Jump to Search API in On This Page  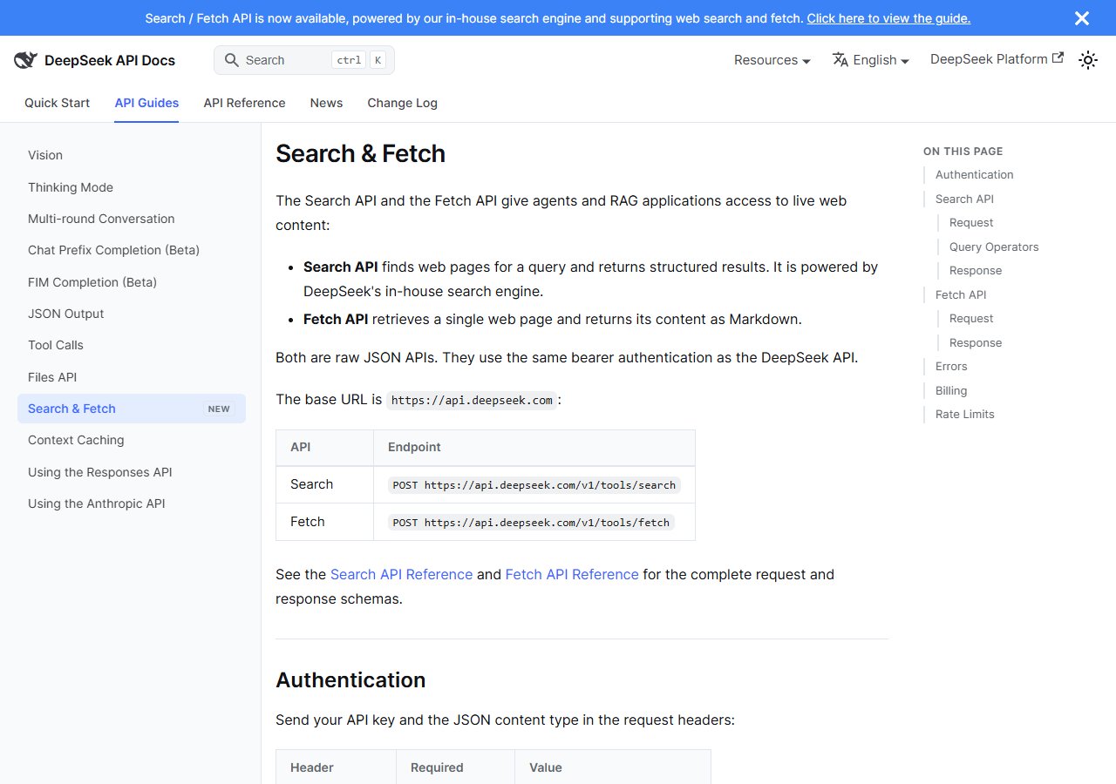[x=964, y=199]
